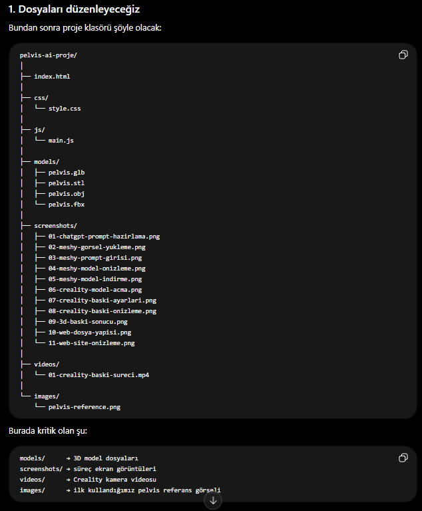Click the pelvis-ai-proje/ root folder
Image resolution: width=422 pixels, height=511 pixels.
(48, 55)
